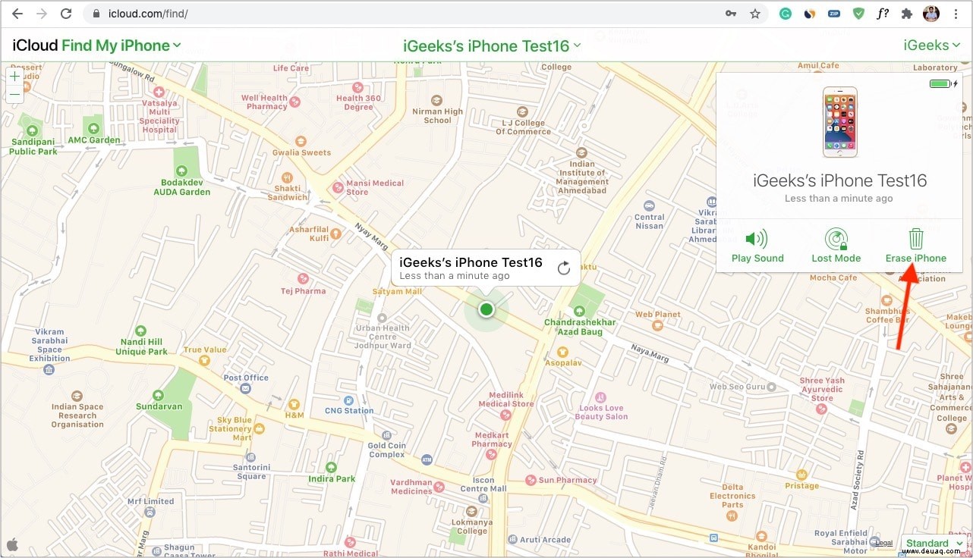Click the Legal link on map
973x558 pixels.
pos(883,543)
